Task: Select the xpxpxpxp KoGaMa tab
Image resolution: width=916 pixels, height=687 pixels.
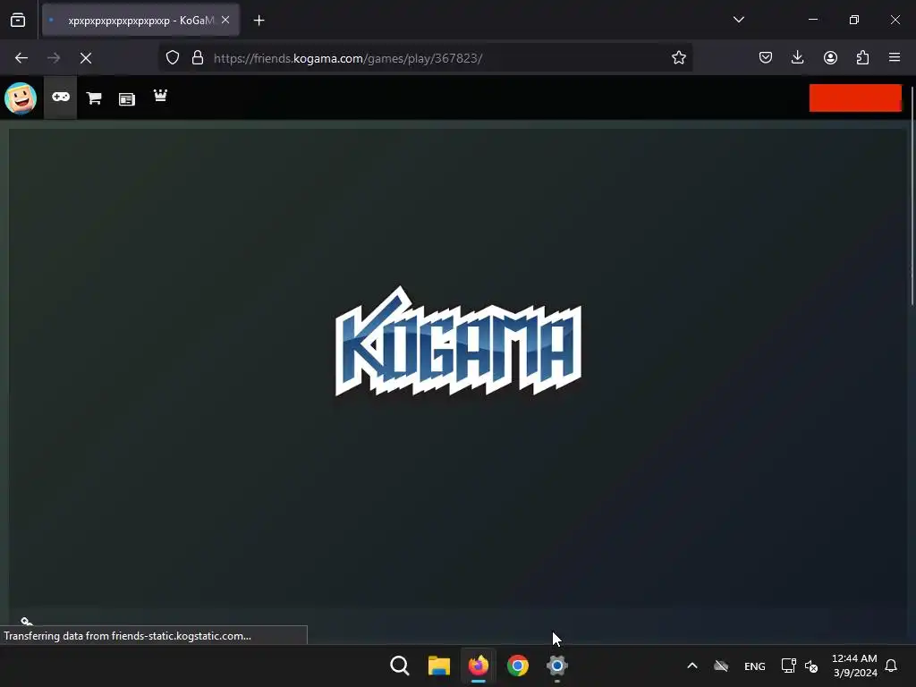Action: click(x=140, y=21)
